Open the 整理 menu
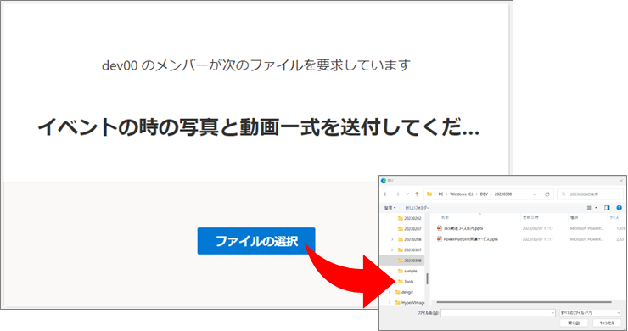 coord(390,208)
